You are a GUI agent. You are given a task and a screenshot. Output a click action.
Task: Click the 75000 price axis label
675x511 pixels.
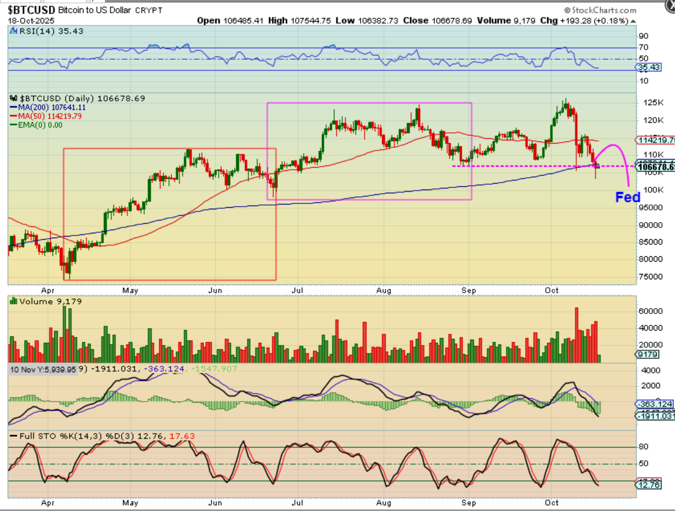[651, 277]
